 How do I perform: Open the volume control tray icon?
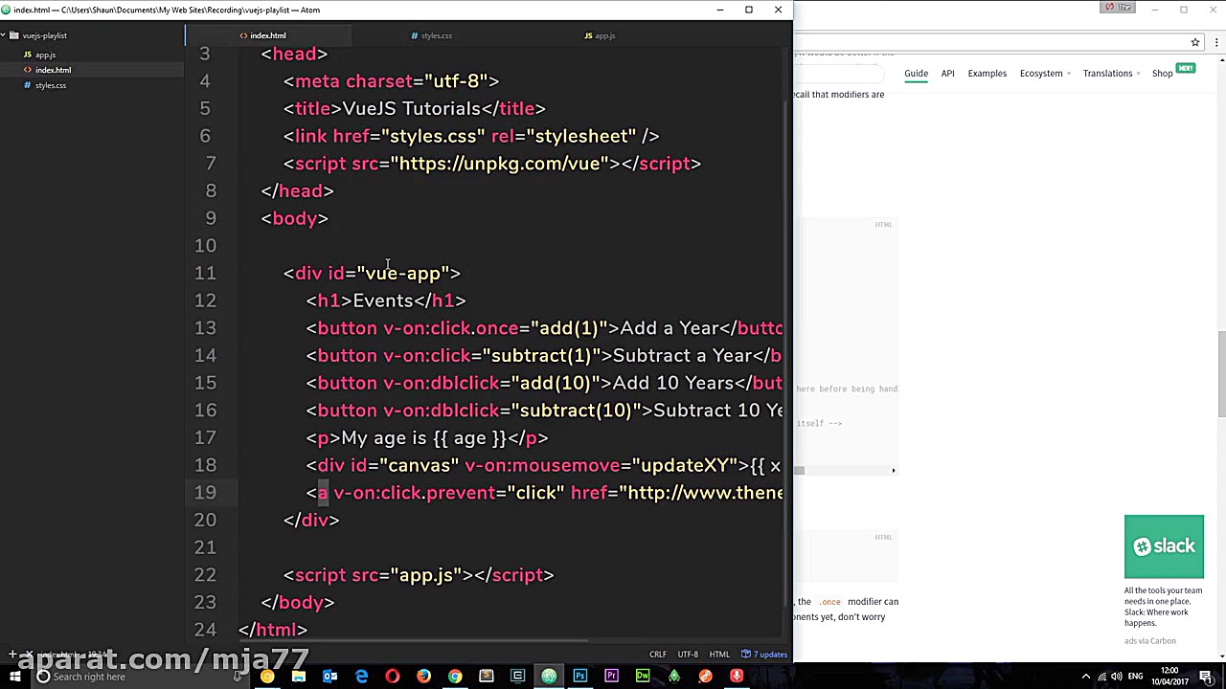coord(1117,677)
